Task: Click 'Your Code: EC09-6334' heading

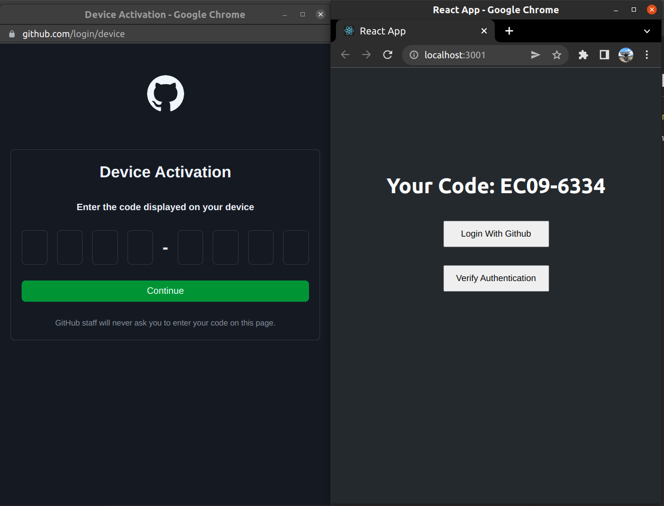Action: [x=496, y=186]
